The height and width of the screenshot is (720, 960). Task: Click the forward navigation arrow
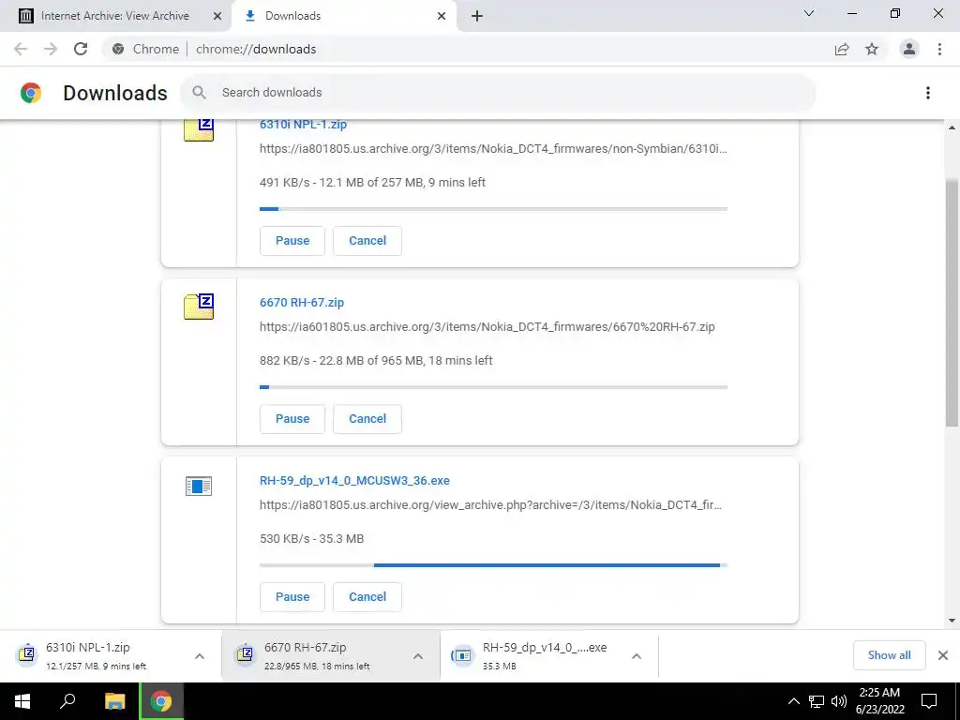51,49
